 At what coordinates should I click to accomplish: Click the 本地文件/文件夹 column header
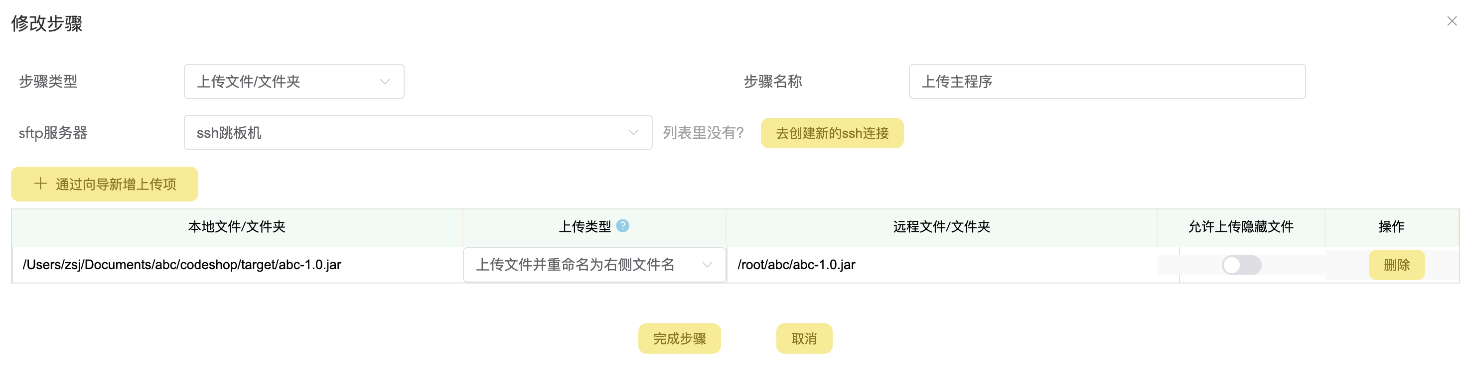tap(237, 226)
